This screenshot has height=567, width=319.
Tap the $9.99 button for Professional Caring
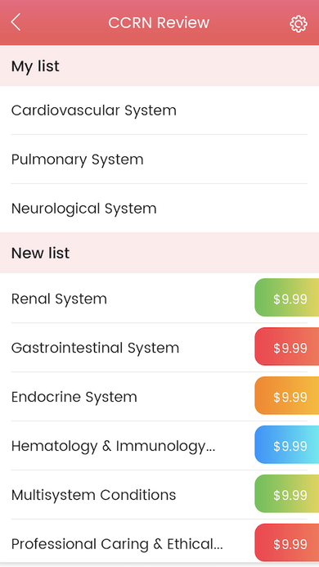[287, 542]
